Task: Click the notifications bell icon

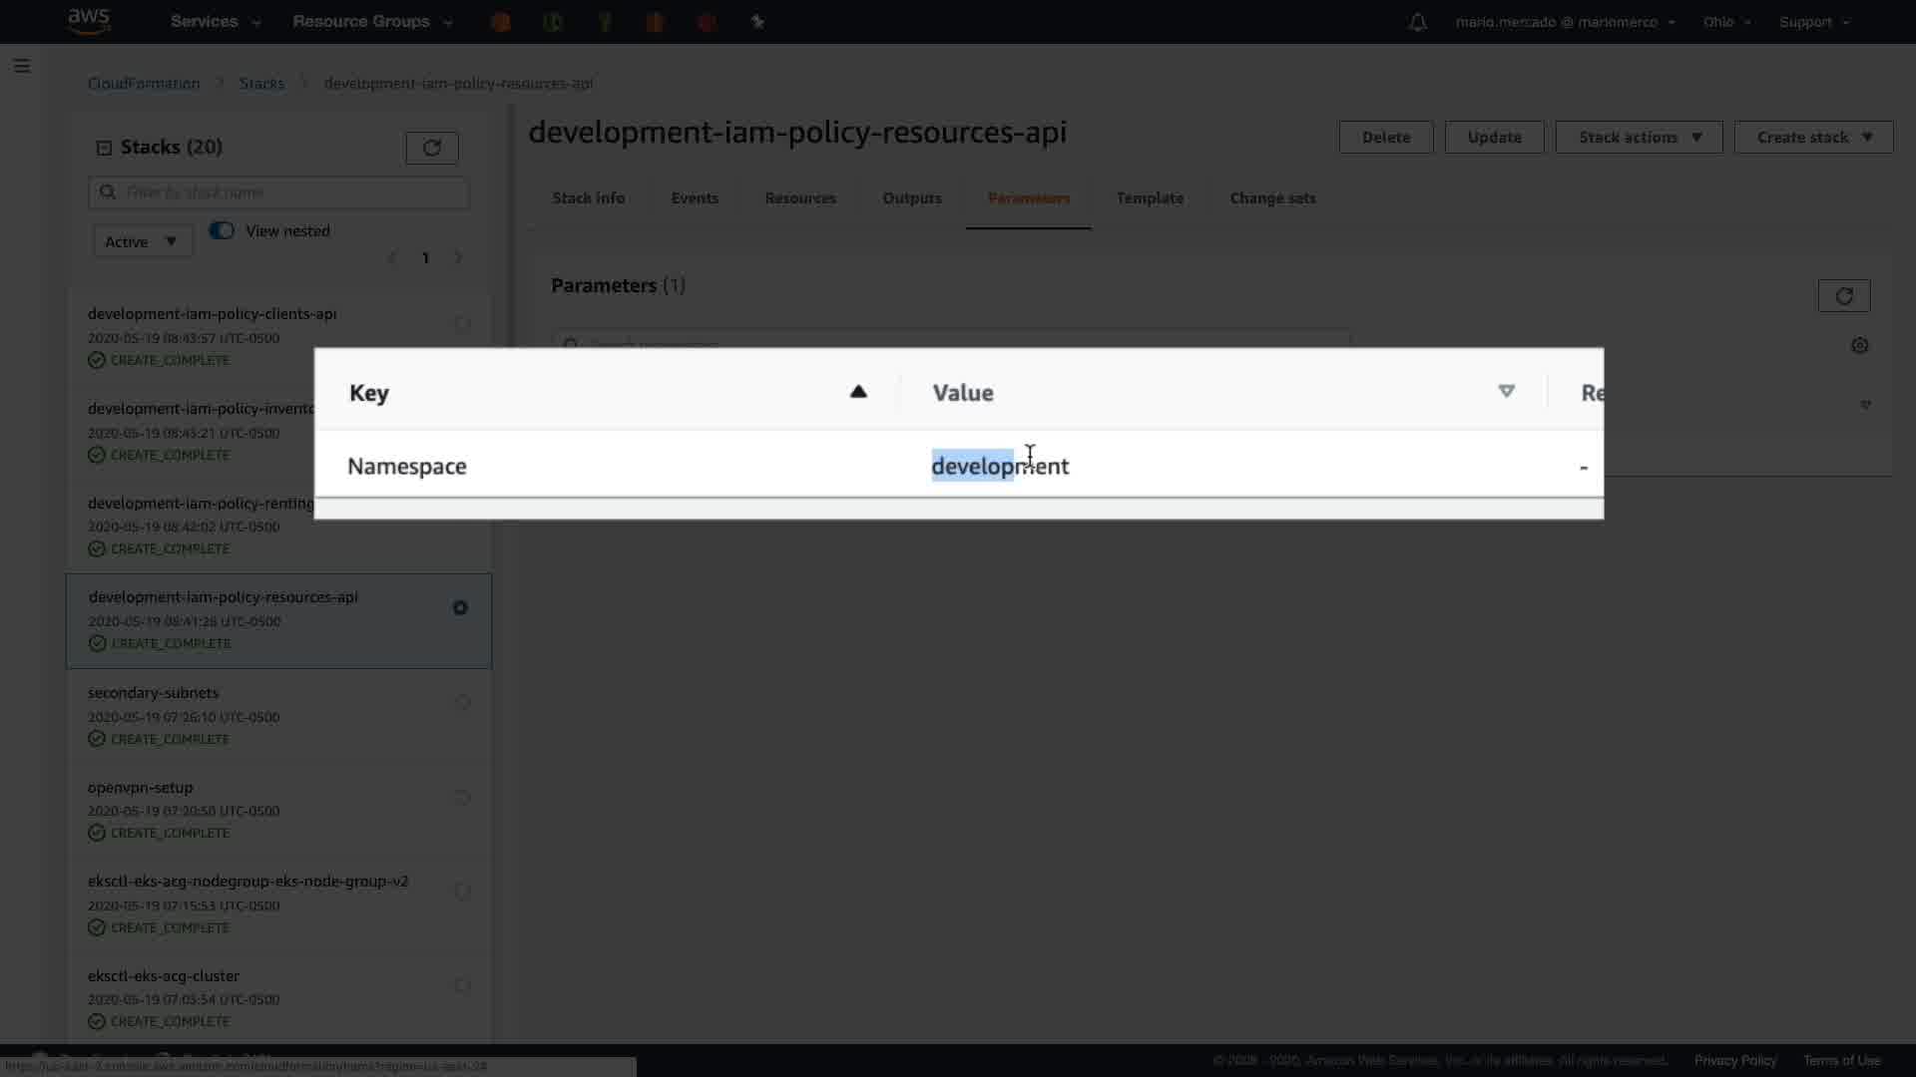Action: click(1417, 22)
